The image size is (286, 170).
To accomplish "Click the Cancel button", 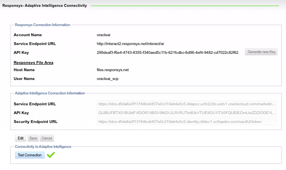I will tap(47, 138).
